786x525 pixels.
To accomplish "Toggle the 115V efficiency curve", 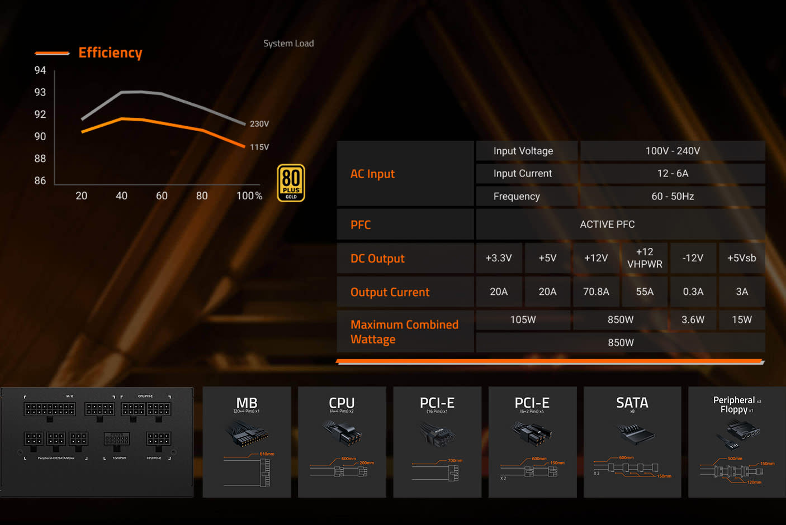I will [259, 146].
